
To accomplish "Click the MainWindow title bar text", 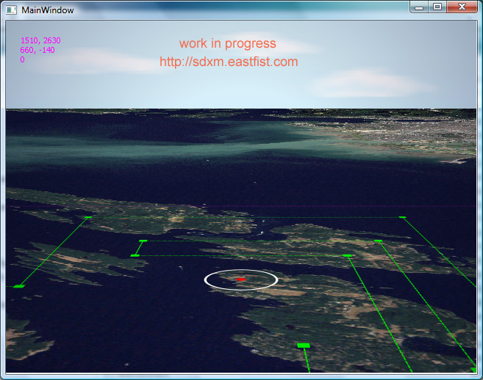I will click(x=47, y=10).
